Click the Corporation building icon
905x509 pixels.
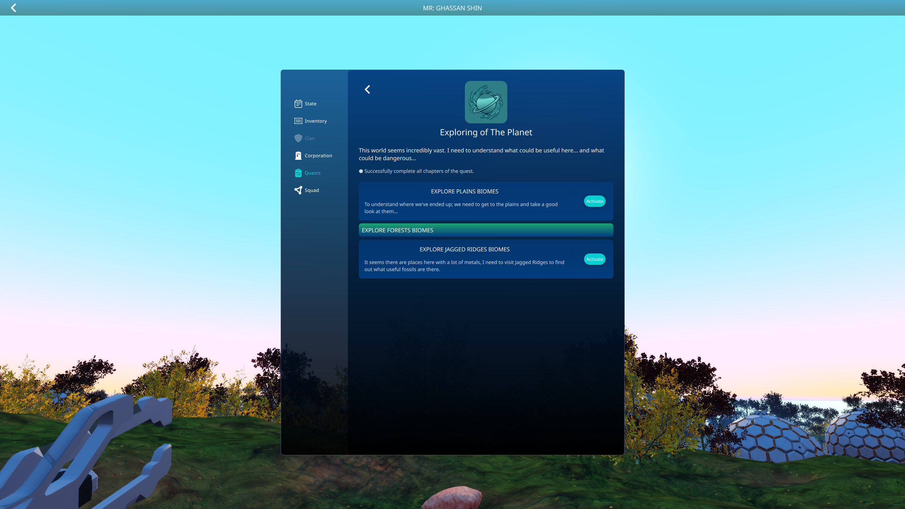click(x=298, y=156)
